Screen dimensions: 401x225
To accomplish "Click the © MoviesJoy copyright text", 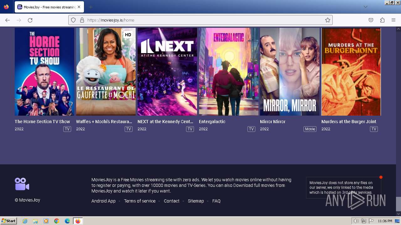I will click(28, 200).
